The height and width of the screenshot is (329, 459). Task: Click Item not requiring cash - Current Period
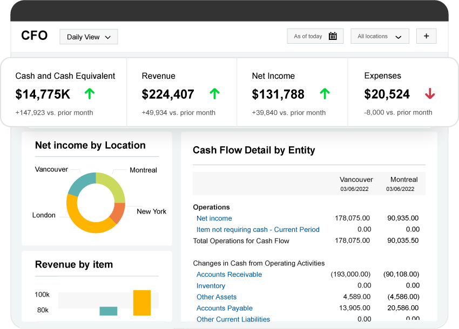258,229
